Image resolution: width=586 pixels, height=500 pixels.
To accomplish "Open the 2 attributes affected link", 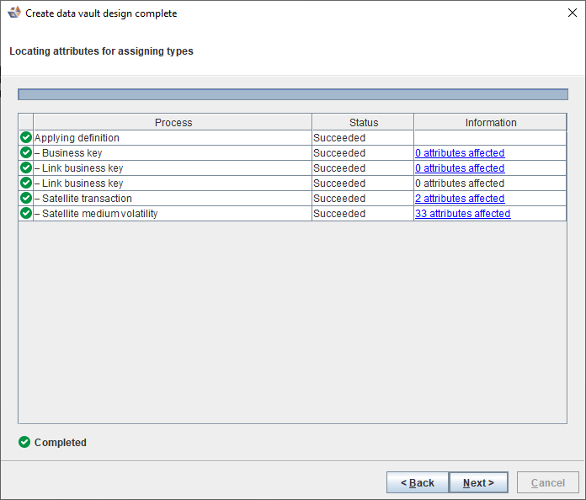I will [x=459, y=199].
